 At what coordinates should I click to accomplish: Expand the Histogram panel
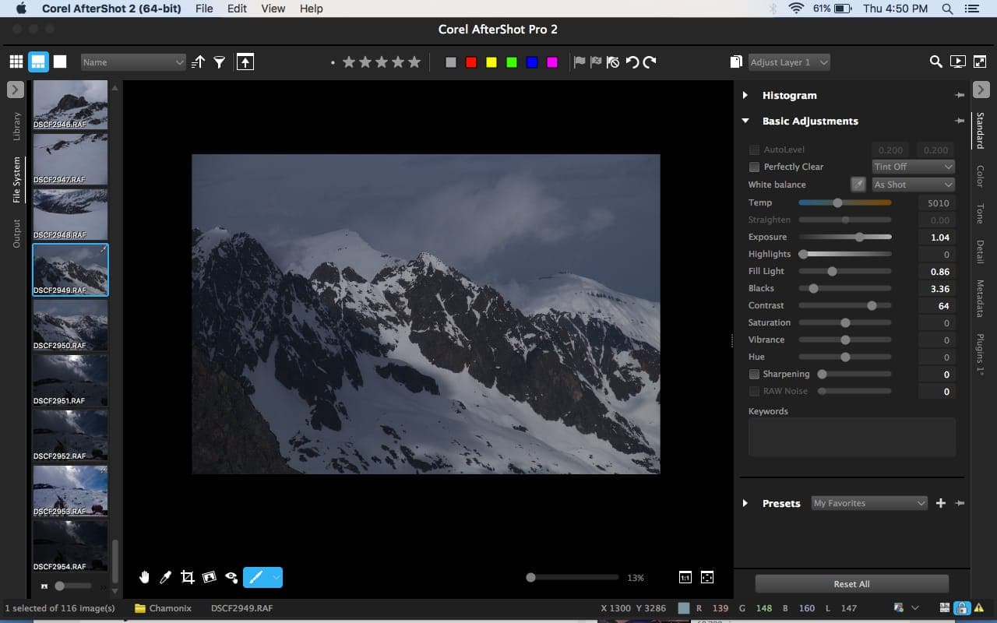pyautogui.click(x=745, y=95)
